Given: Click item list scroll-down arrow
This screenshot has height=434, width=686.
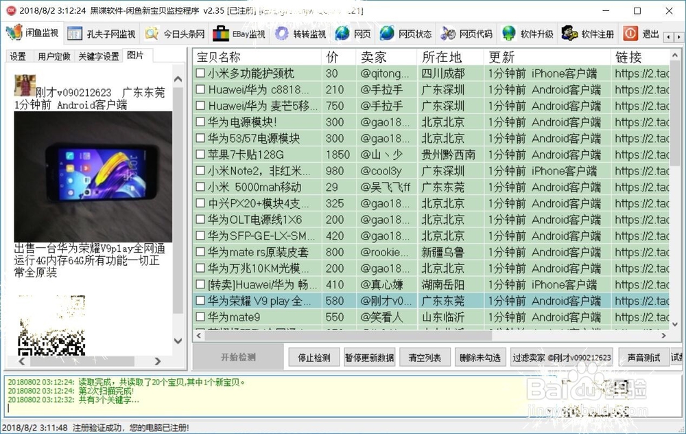Looking at the screenshot, I should pyautogui.click(x=675, y=325).
